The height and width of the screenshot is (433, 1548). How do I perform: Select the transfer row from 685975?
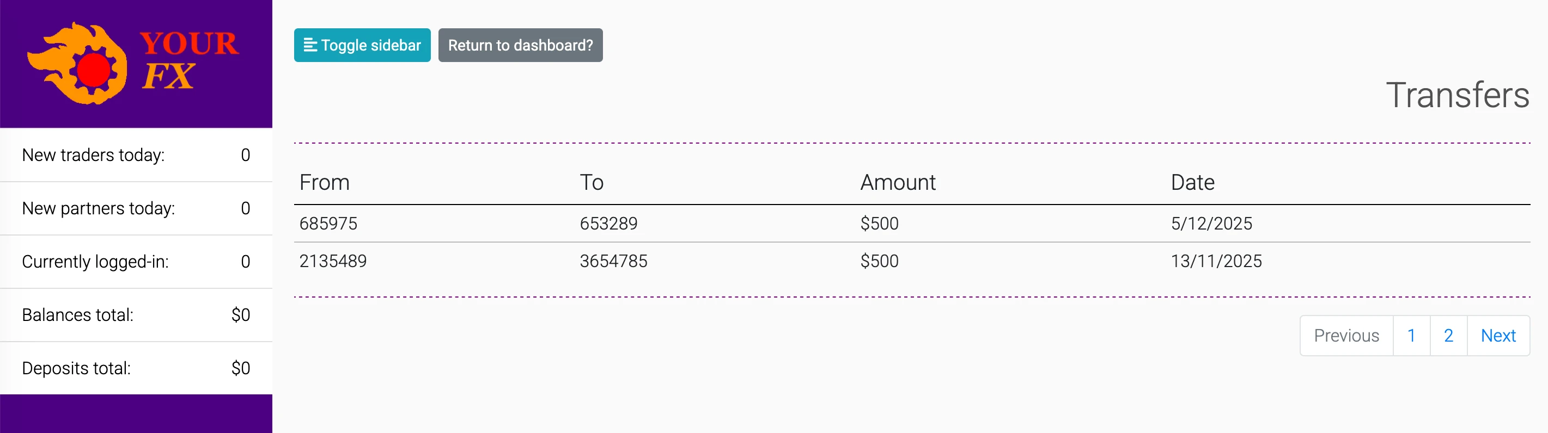[x=328, y=224]
